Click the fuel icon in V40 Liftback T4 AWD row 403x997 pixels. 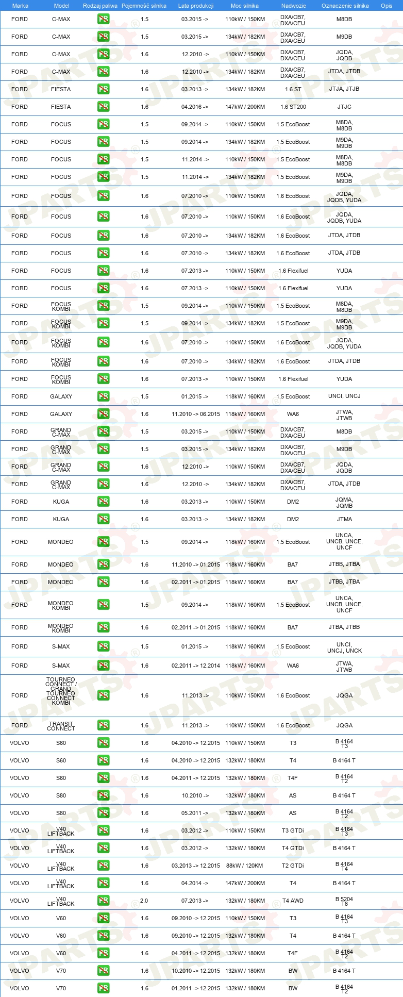click(103, 901)
